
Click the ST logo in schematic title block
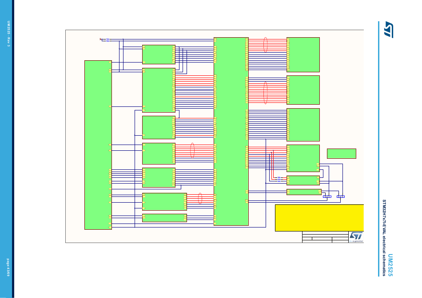(356, 236)
